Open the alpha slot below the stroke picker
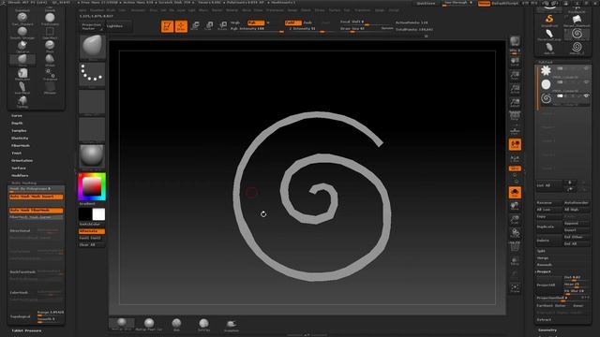This screenshot has height=337, width=600. (92, 102)
